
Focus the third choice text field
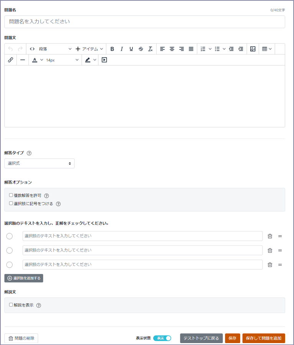[143, 265]
